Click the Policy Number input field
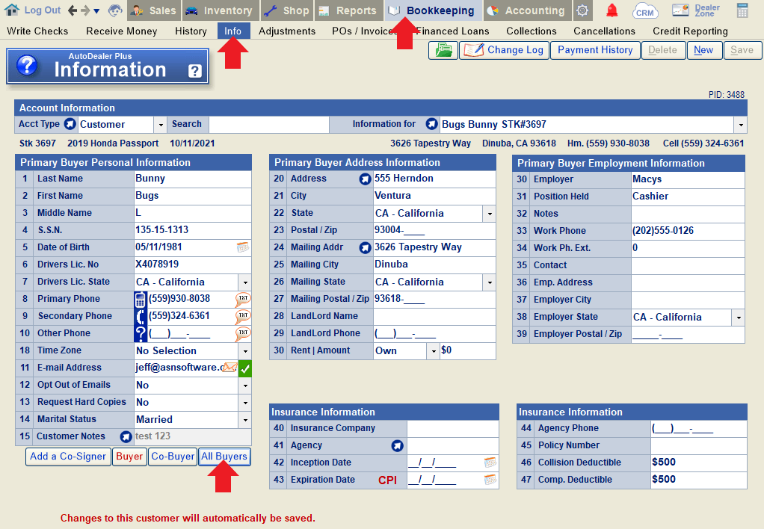764x529 pixels. (698, 445)
